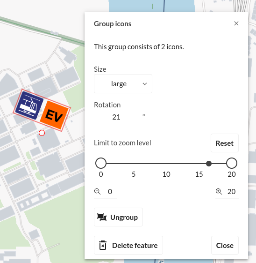Click the Rotation degrees input field

point(120,117)
